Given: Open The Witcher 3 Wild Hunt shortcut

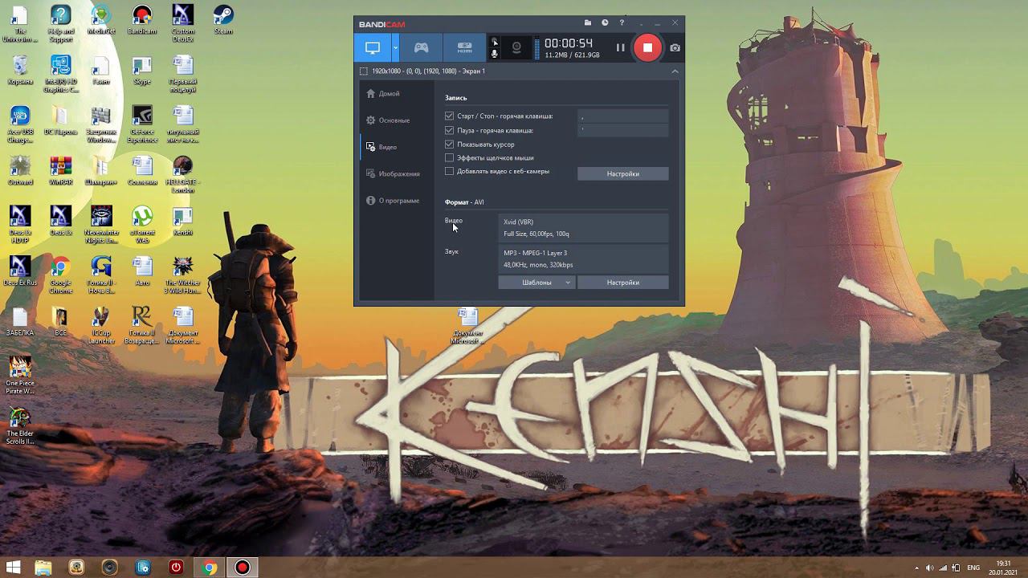Looking at the screenshot, I should 182,275.
